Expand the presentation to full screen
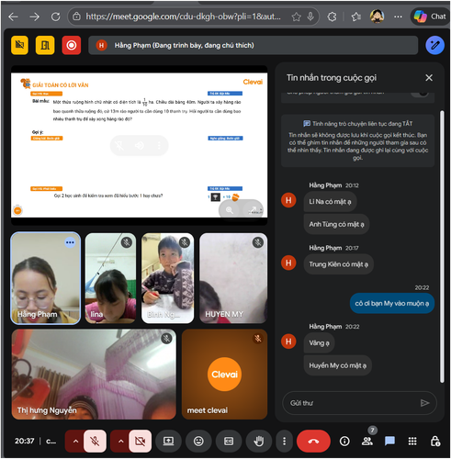Image resolution: width=451 pixels, height=459 pixels. (253, 209)
